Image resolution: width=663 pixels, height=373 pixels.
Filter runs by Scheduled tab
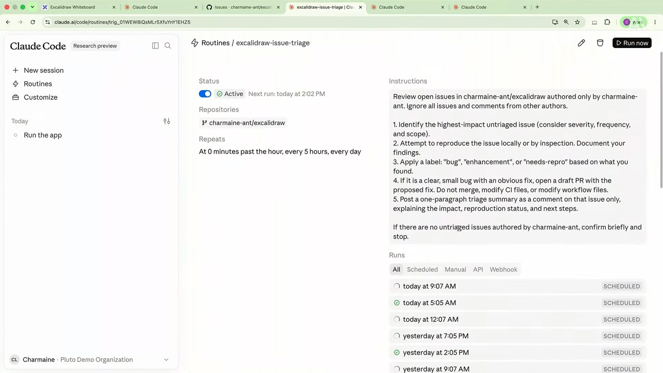(x=422, y=269)
